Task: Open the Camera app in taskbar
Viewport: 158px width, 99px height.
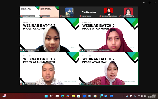Action: click(x=89, y=96)
